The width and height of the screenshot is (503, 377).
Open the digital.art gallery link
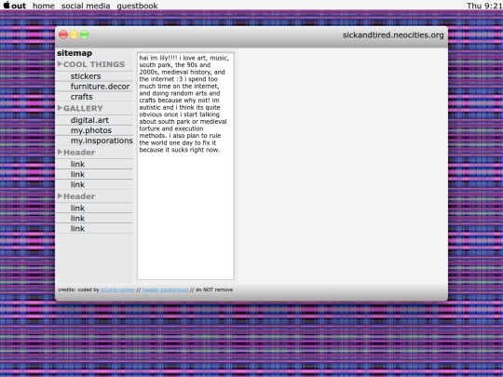89,120
